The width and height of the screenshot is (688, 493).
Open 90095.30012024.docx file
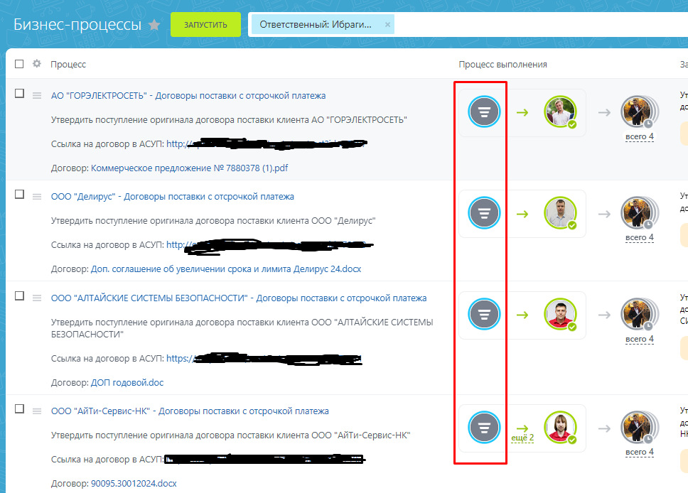click(134, 483)
